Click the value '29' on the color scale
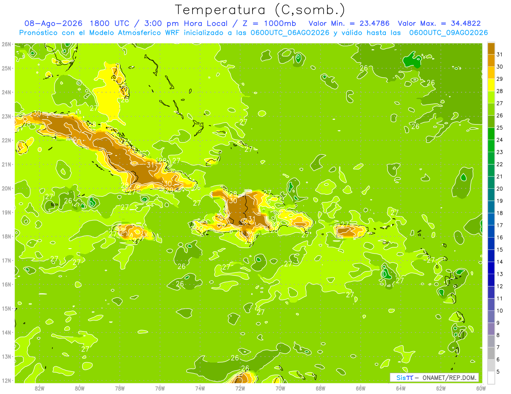Viewport: 511px width, 394px height. pos(500,79)
